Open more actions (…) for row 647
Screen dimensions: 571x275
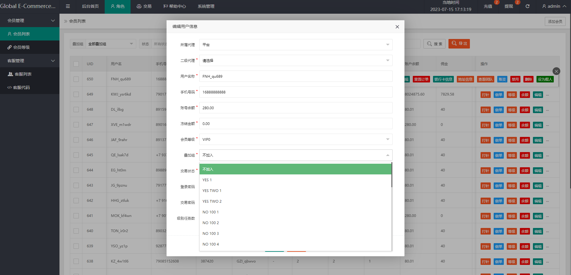[x=548, y=125]
